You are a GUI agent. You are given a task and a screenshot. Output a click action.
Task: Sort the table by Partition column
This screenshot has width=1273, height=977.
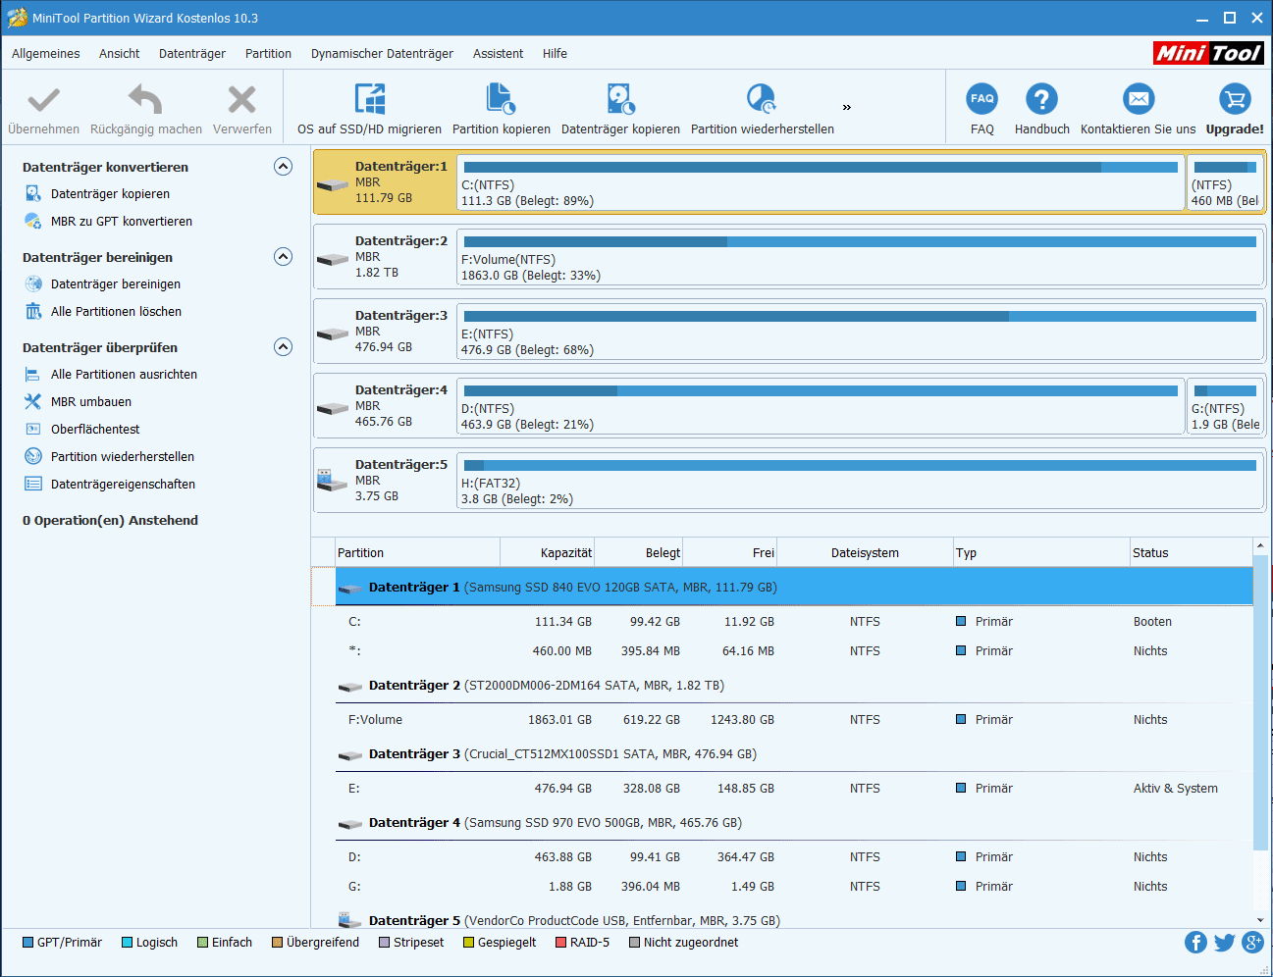point(417,553)
